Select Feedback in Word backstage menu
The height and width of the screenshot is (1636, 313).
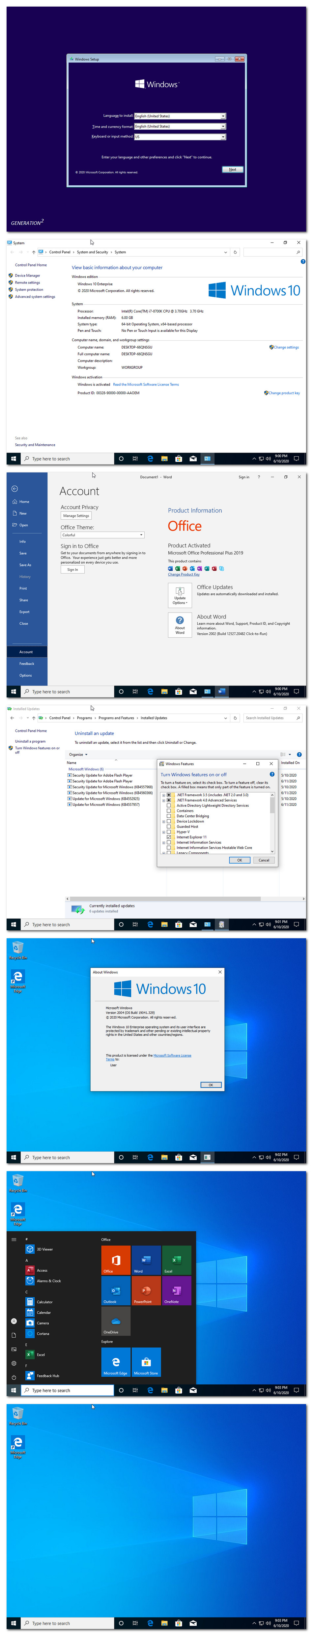click(27, 664)
